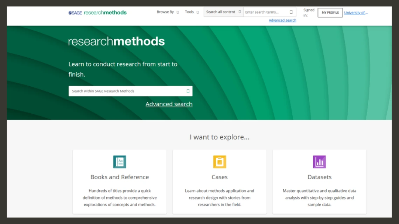Click the 'Signed in:' label
The height and width of the screenshot is (224, 399).
coord(309,13)
